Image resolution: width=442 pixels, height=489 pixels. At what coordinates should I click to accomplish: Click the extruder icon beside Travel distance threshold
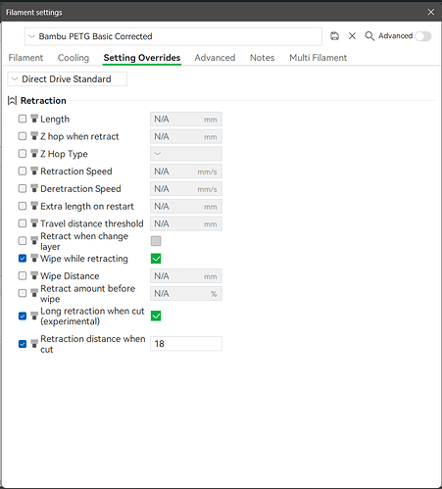(x=34, y=223)
